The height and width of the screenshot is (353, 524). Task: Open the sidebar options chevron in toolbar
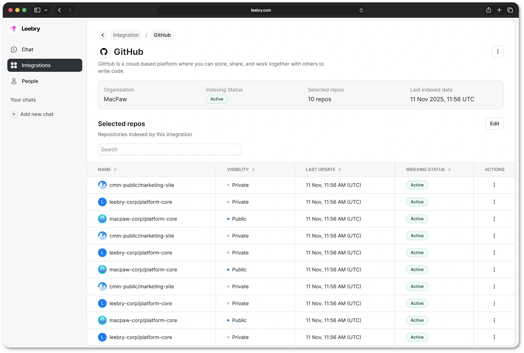point(46,10)
